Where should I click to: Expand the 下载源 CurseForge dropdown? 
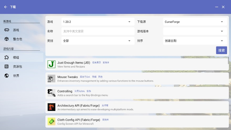click(195, 22)
